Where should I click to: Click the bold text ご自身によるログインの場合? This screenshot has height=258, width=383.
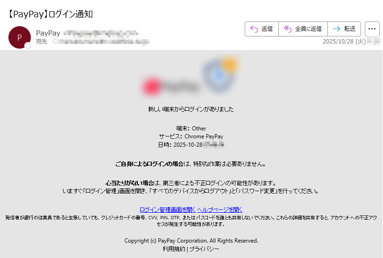(x=149, y=164)
